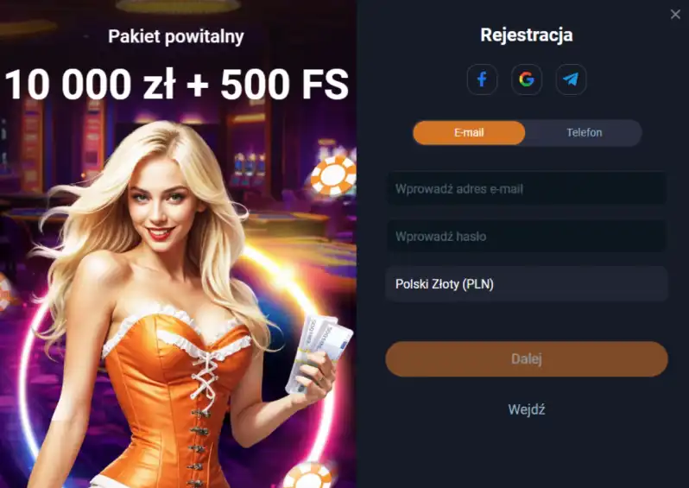689x488 pixels.
Task: Click the orange chip at banner bottom
Action: 309,476
